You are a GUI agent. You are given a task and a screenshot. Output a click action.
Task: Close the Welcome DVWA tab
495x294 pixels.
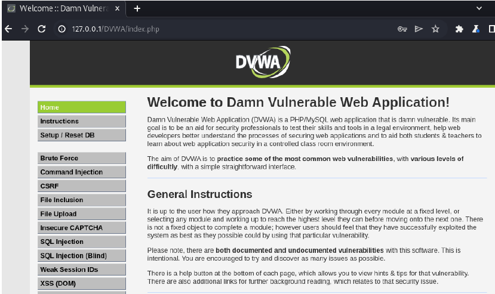117,9
